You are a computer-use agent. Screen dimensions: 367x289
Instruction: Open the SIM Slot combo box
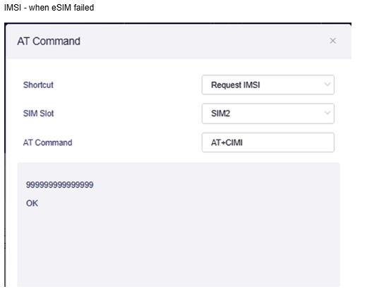pyautogui.click(x=268, y=113)
